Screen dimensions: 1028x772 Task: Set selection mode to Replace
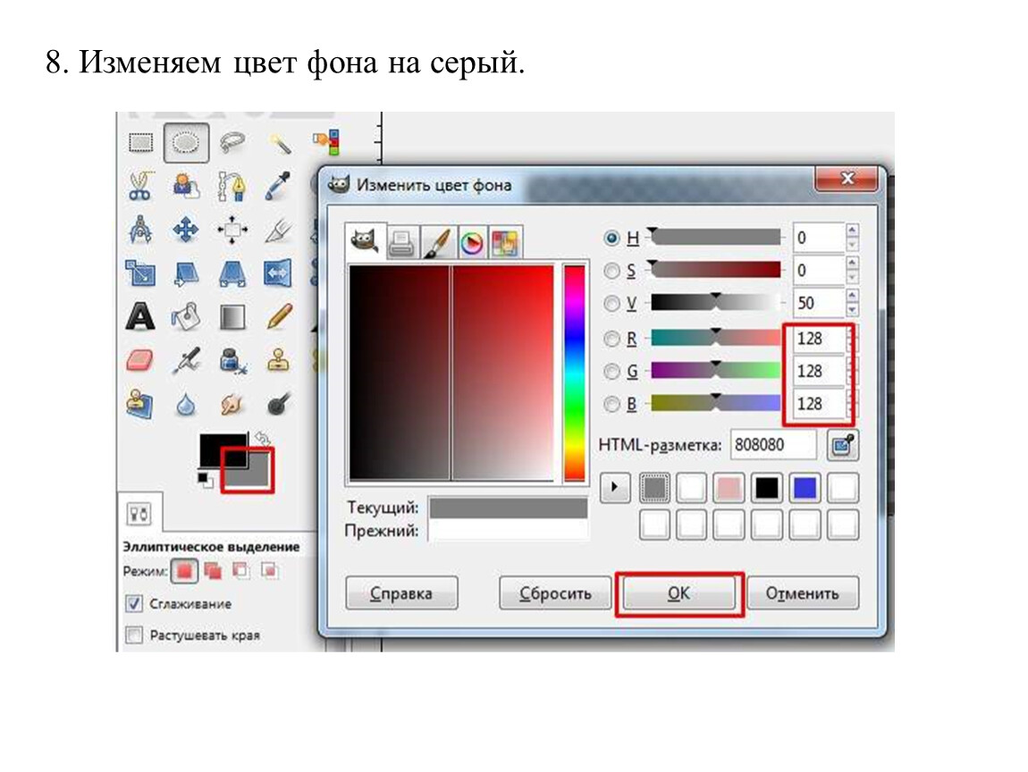[x=184, y=572]
